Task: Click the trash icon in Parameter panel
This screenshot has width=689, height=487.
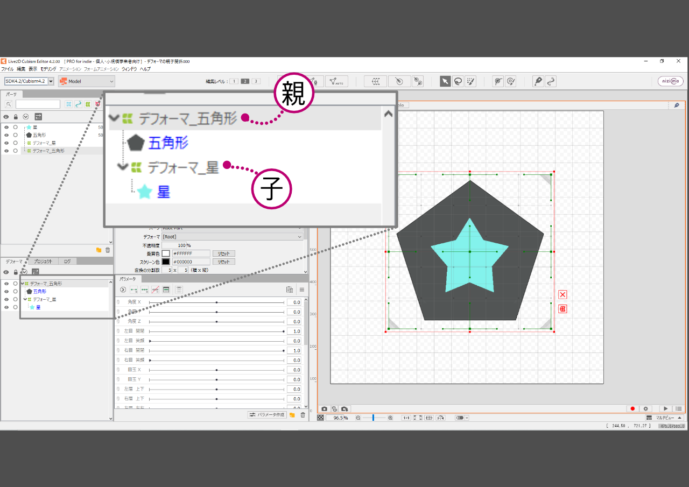Action: (303, 415)
